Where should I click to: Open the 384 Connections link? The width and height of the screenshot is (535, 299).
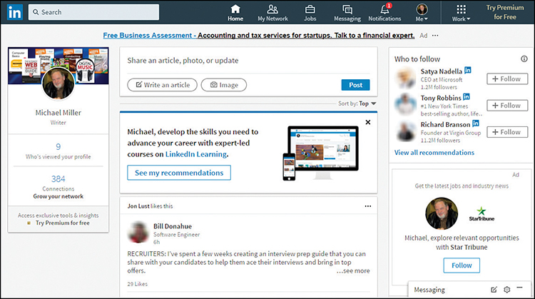(x=58, y=179)
